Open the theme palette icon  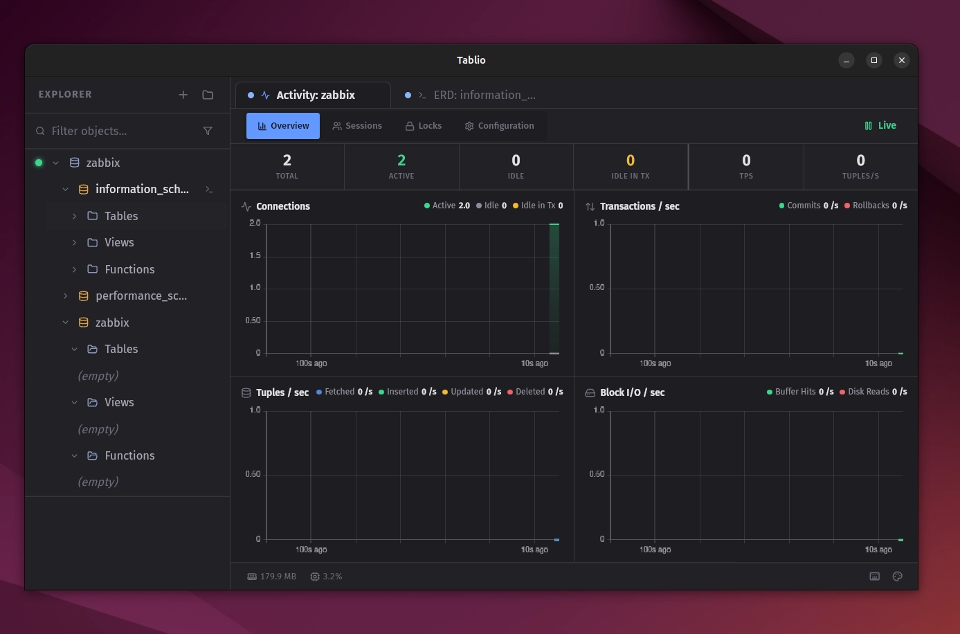pos(897,577)
